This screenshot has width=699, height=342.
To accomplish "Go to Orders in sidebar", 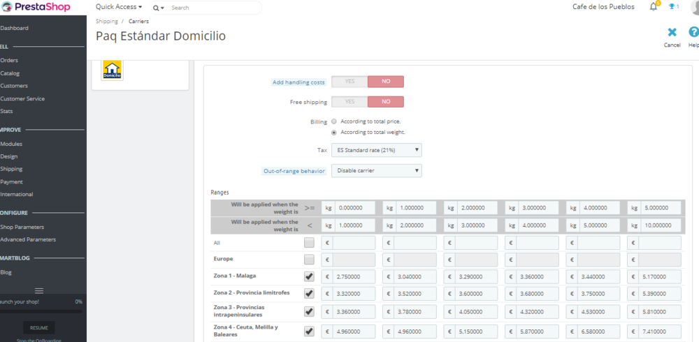I will 9,60.
